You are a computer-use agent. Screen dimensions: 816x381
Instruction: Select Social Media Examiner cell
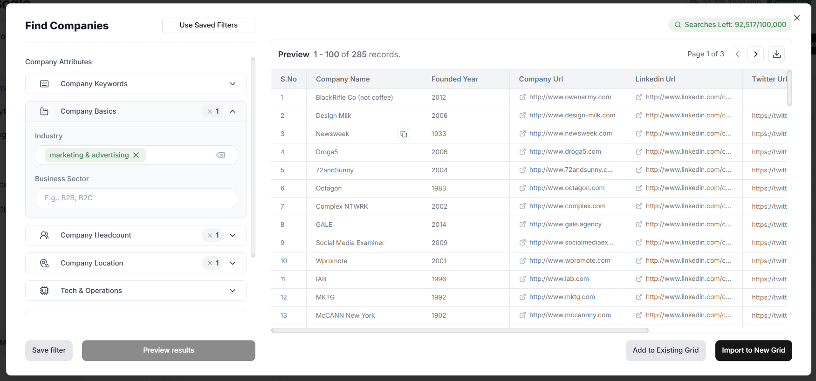364,243
